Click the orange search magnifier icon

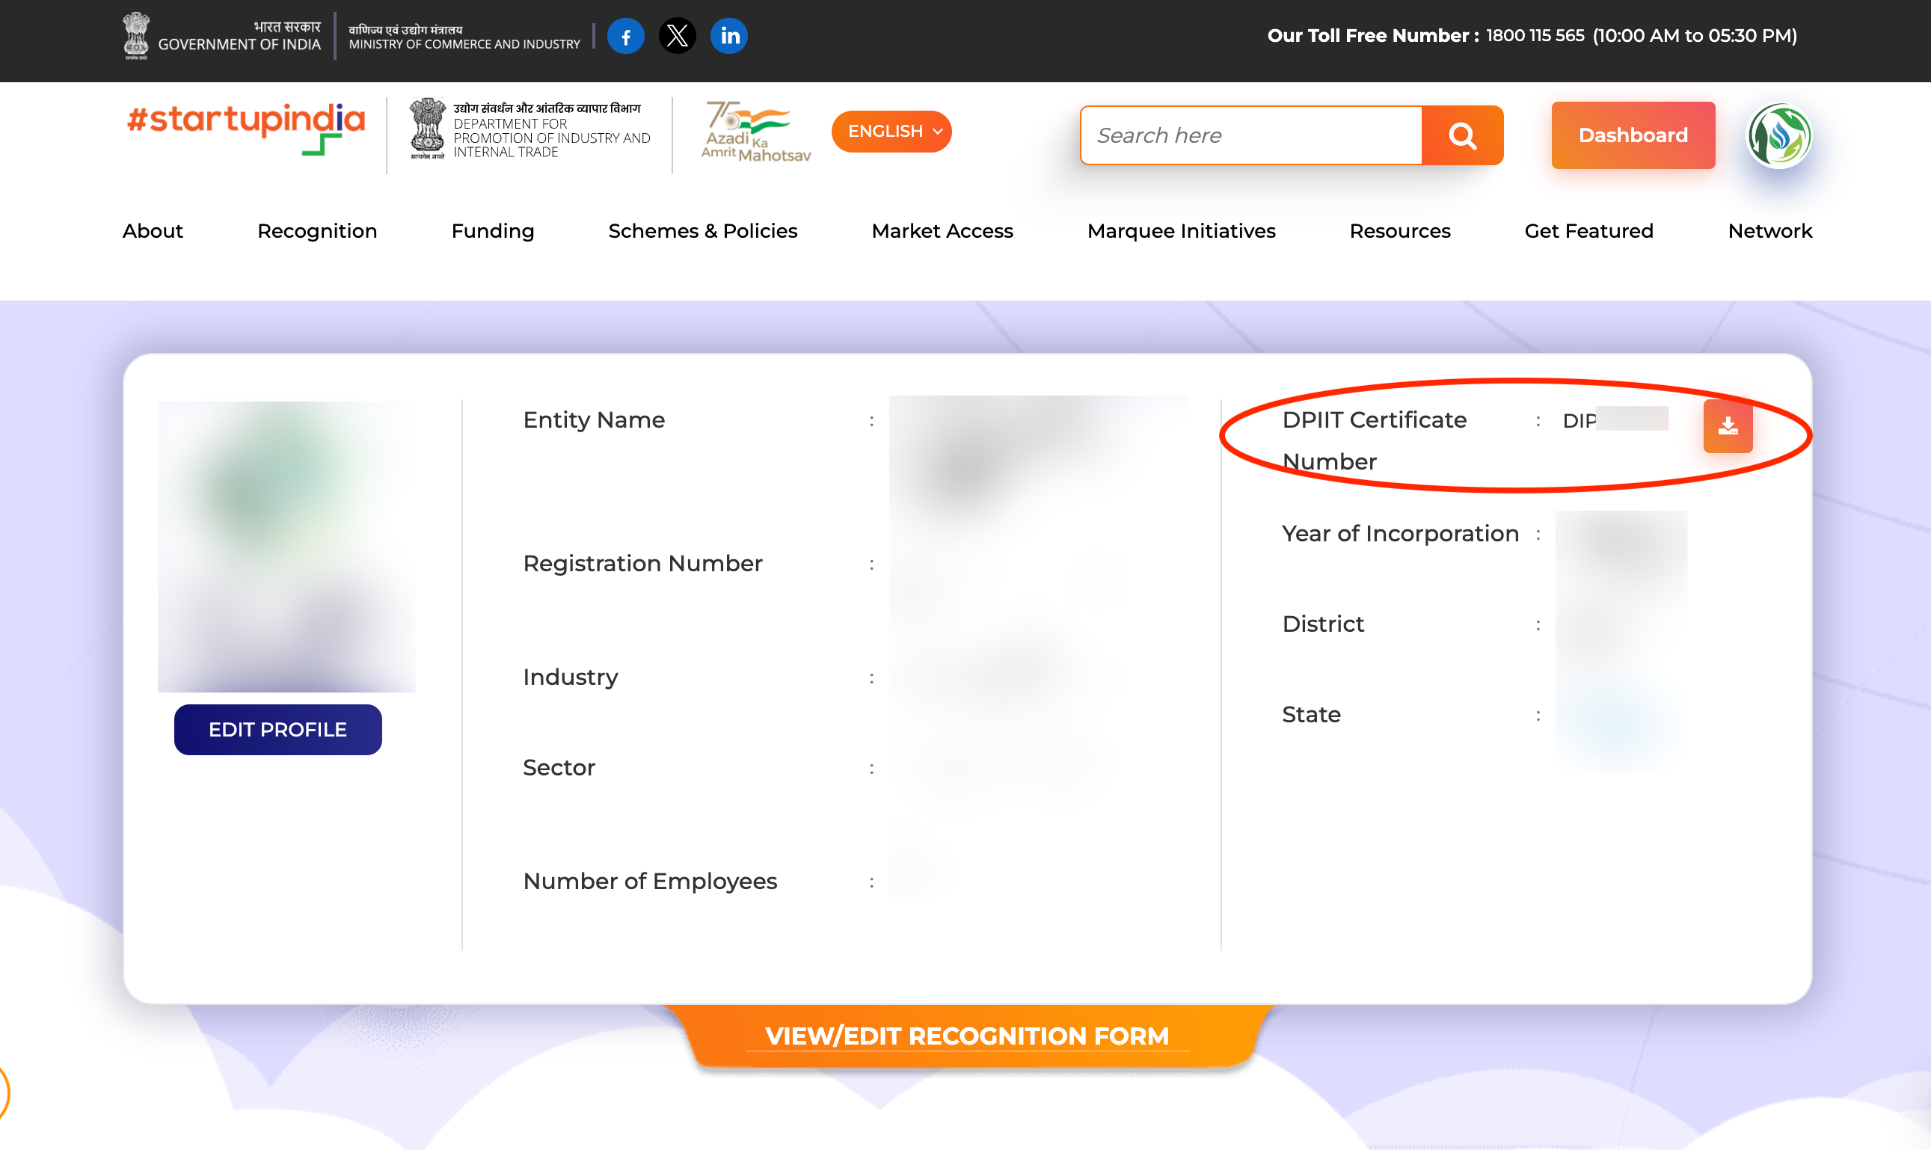click(1462, 135)
